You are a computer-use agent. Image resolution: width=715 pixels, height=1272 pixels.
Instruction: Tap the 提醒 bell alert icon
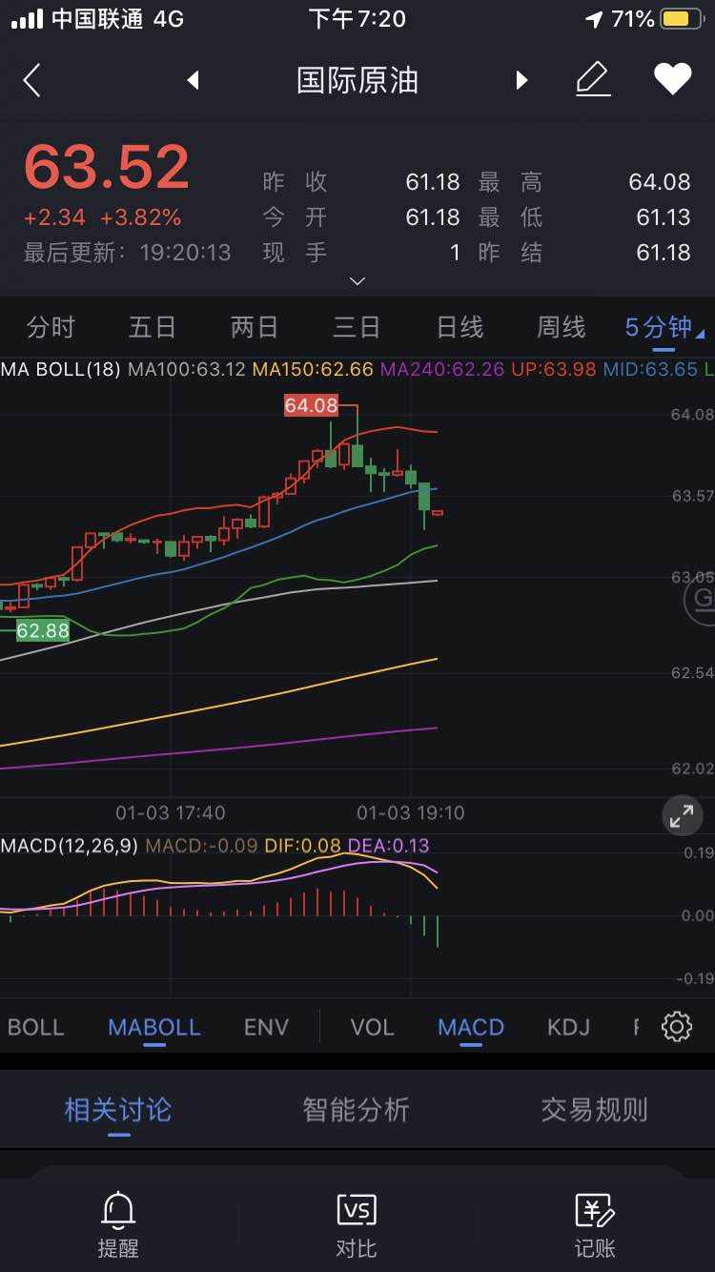tap(118, 1224)
